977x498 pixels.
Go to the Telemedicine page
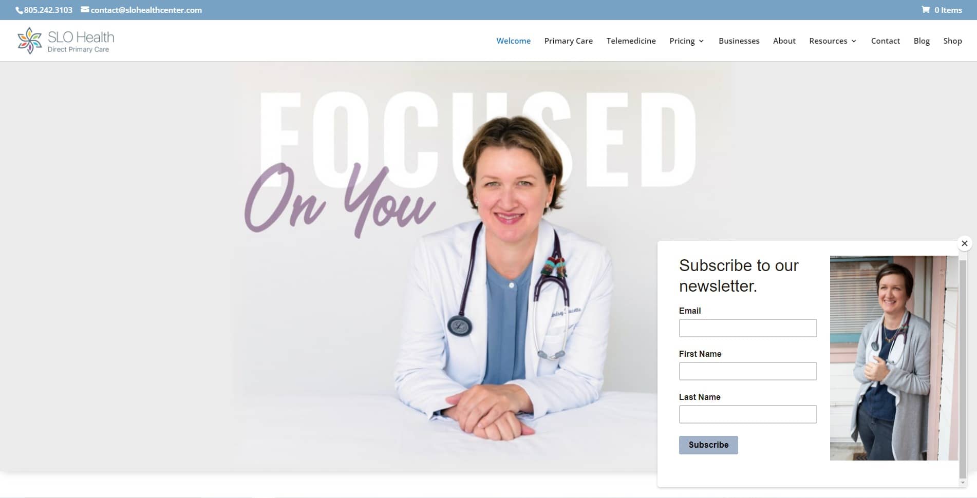[x=631, y=41]
